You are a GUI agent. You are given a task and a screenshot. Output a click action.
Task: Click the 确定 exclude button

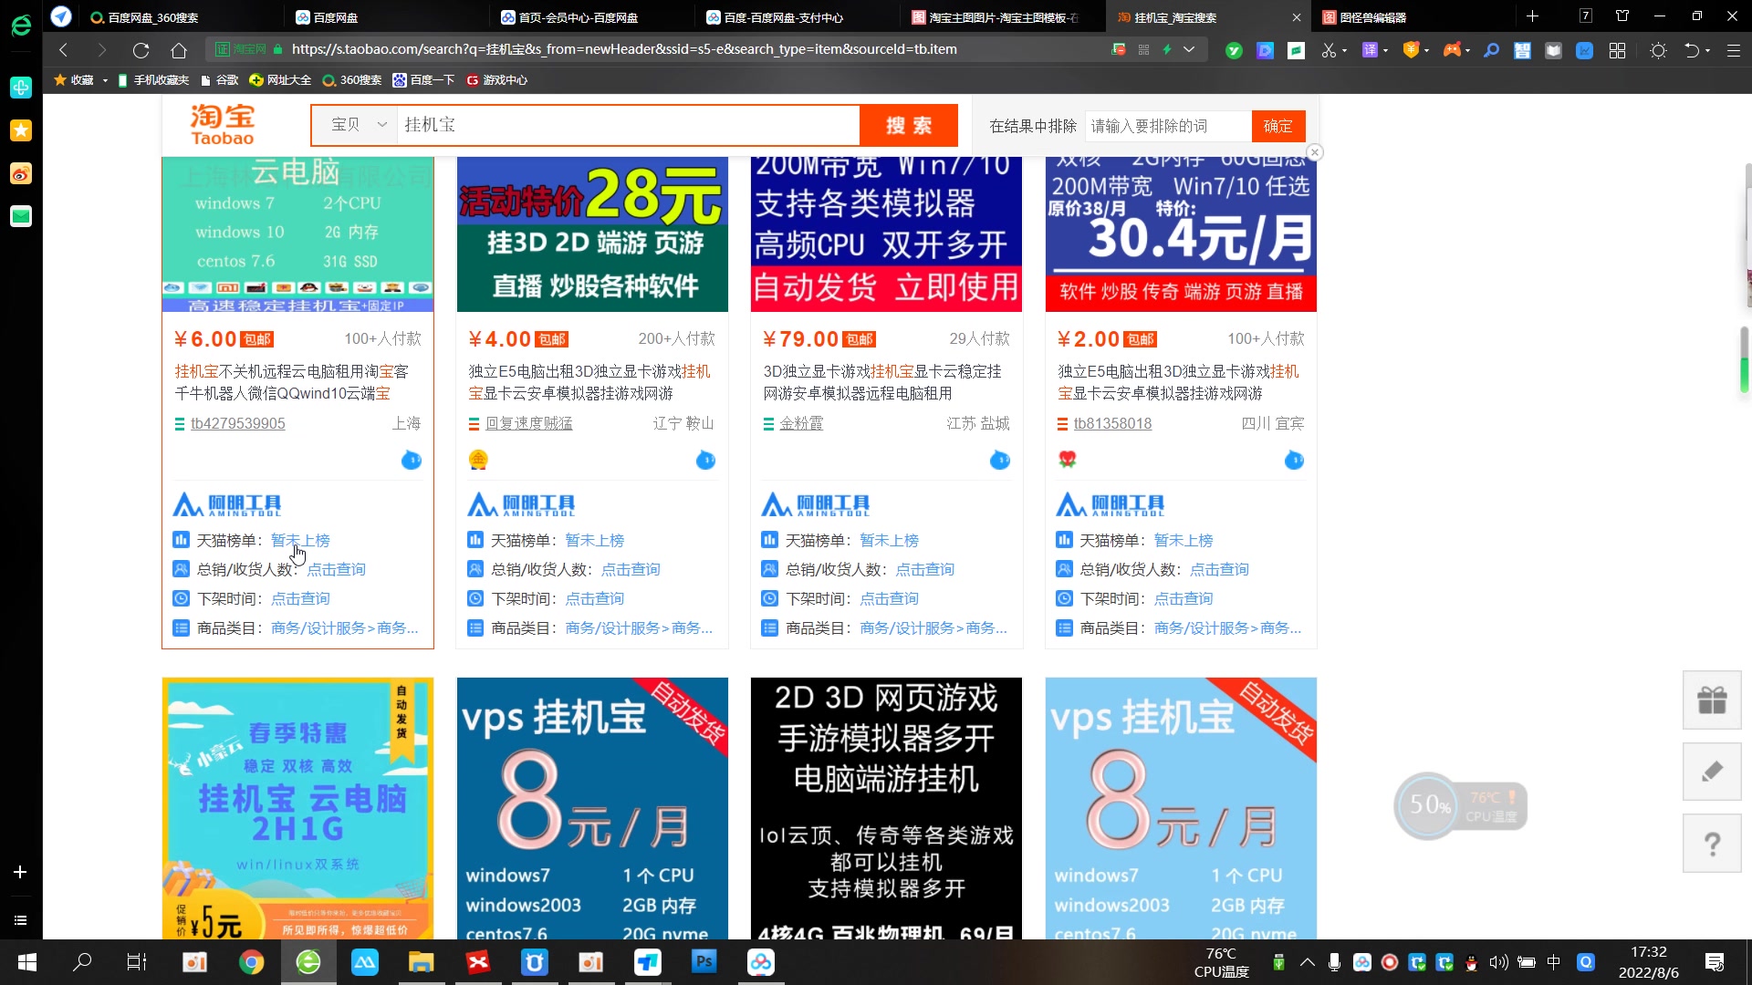click(x=1277, y=126)
